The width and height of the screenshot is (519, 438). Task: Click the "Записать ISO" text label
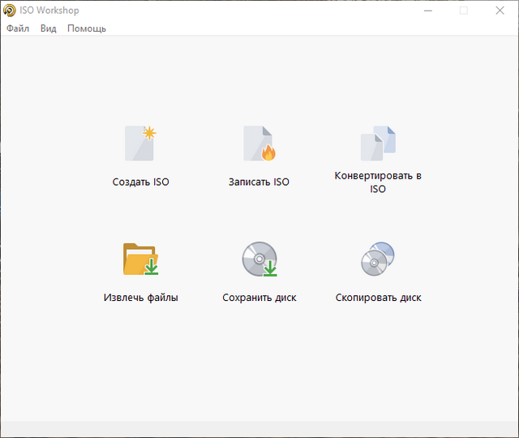tap(259, 182)
